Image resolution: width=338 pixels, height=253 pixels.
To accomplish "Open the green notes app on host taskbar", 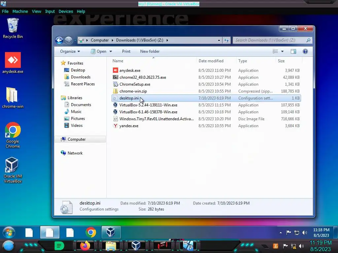I will click(59, 246).
